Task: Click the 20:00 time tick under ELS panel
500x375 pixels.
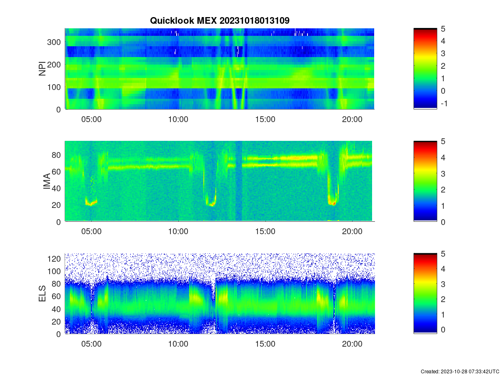Action: coord(352,344)
